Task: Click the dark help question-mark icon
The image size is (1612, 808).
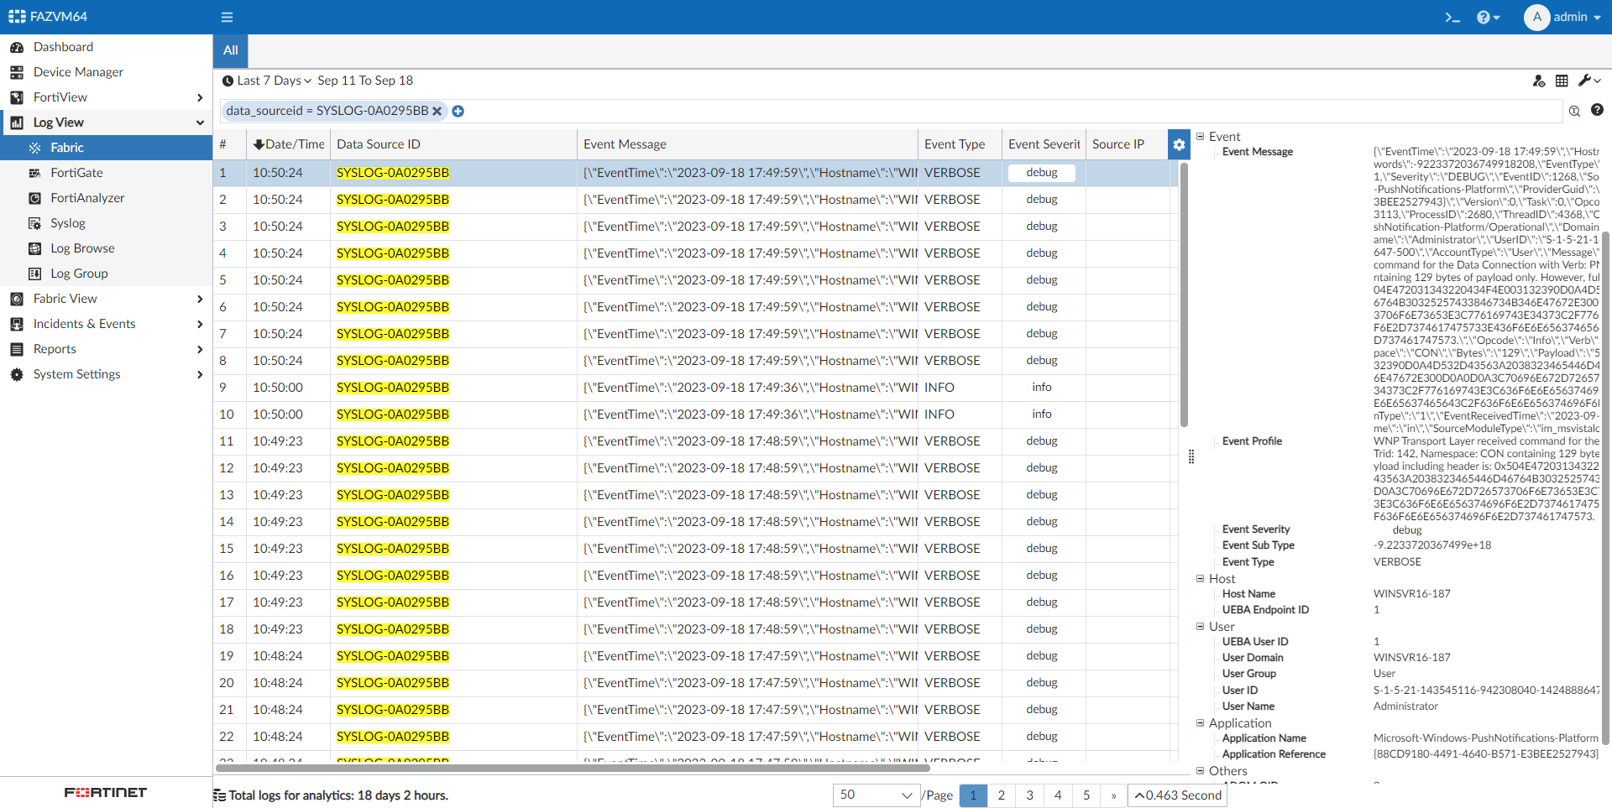Action: click(x=1598, y=110)
